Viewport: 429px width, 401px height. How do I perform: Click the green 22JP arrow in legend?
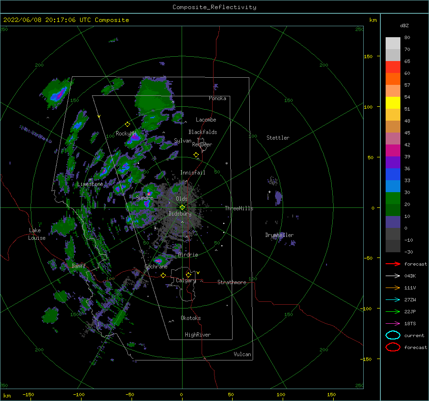click(393, 311)
